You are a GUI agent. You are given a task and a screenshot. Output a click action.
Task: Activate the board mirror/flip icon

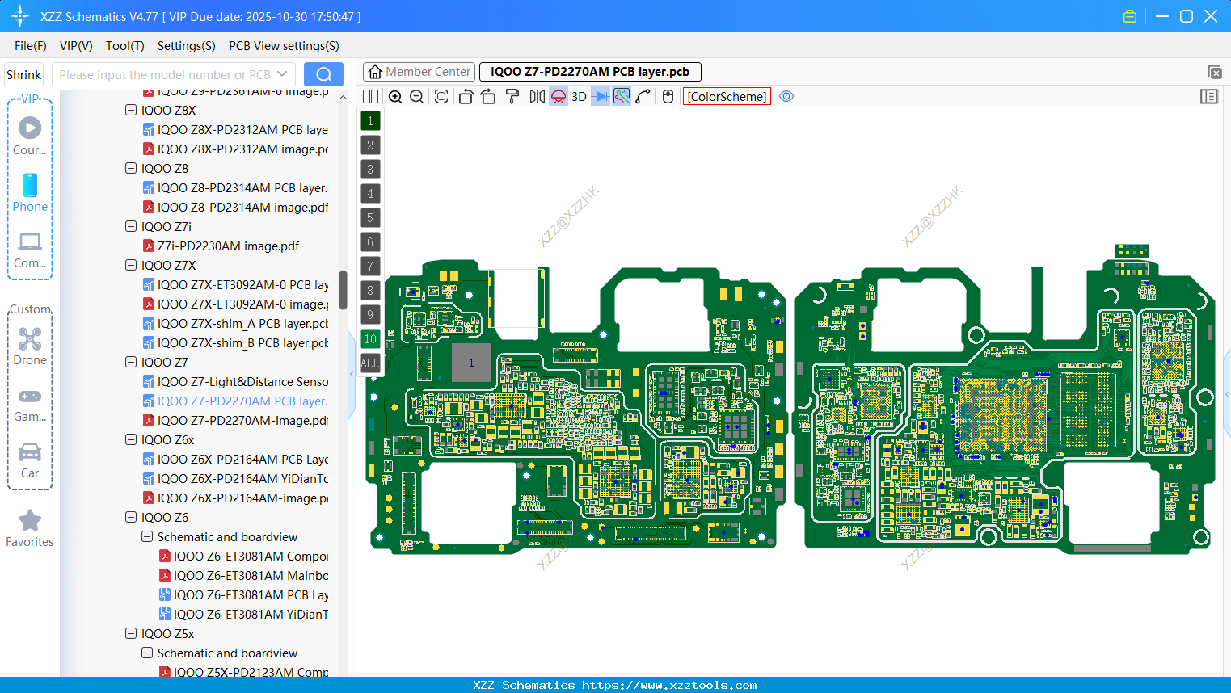point(536,96)
